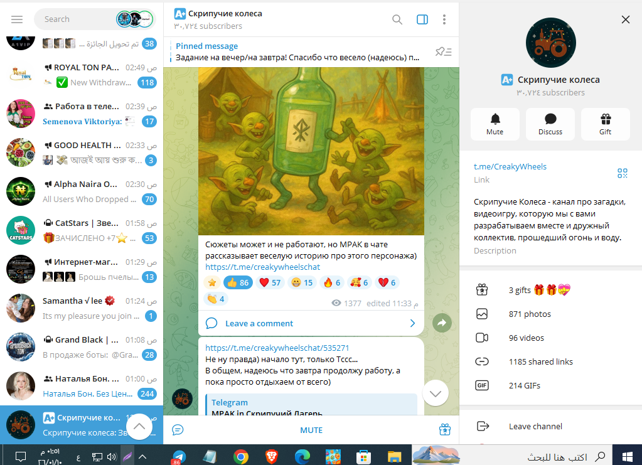
Task: Open 871 photos media list
Action: pos(551,314)
